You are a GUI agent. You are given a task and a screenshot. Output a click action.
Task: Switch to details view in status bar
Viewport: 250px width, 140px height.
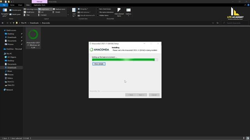pos(244,138)
